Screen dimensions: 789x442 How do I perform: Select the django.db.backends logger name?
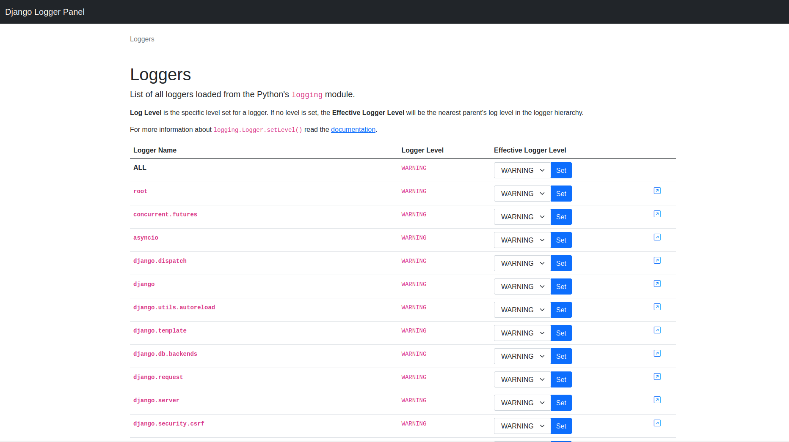point(165,354)
